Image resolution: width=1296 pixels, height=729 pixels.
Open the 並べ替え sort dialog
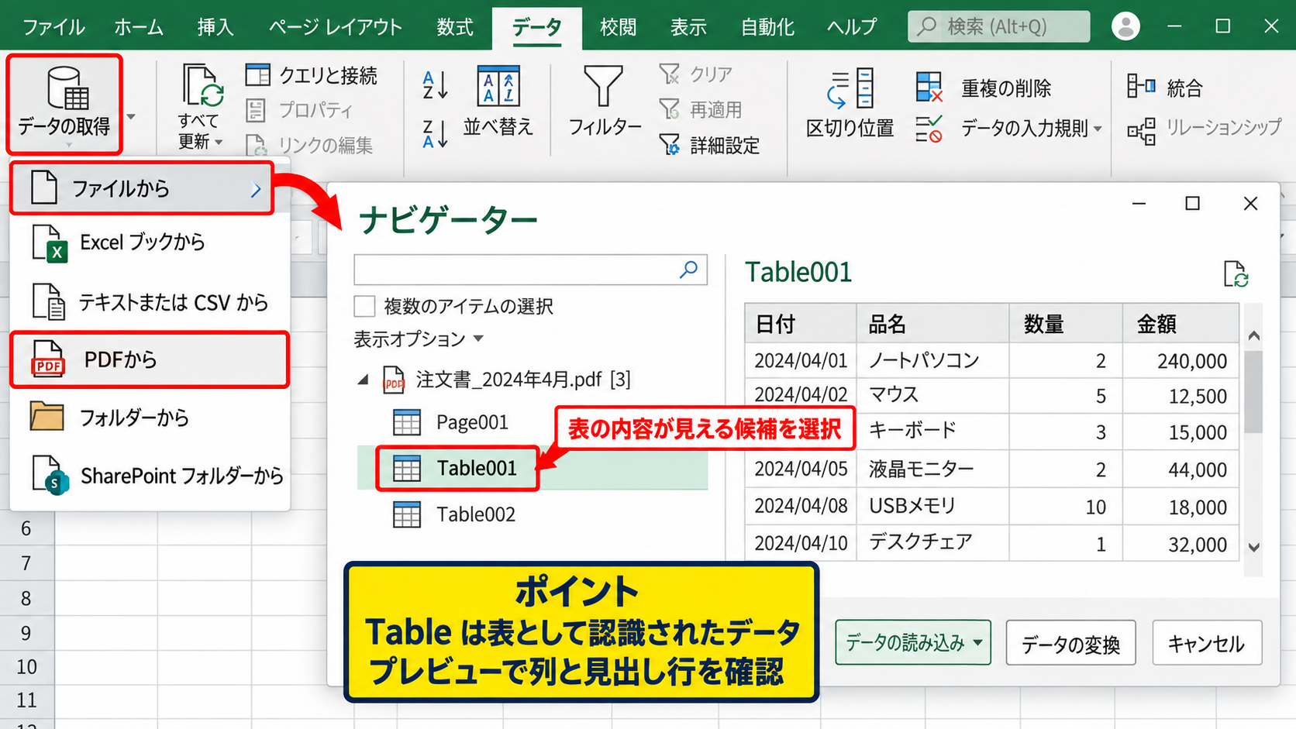tap(498, 101)
